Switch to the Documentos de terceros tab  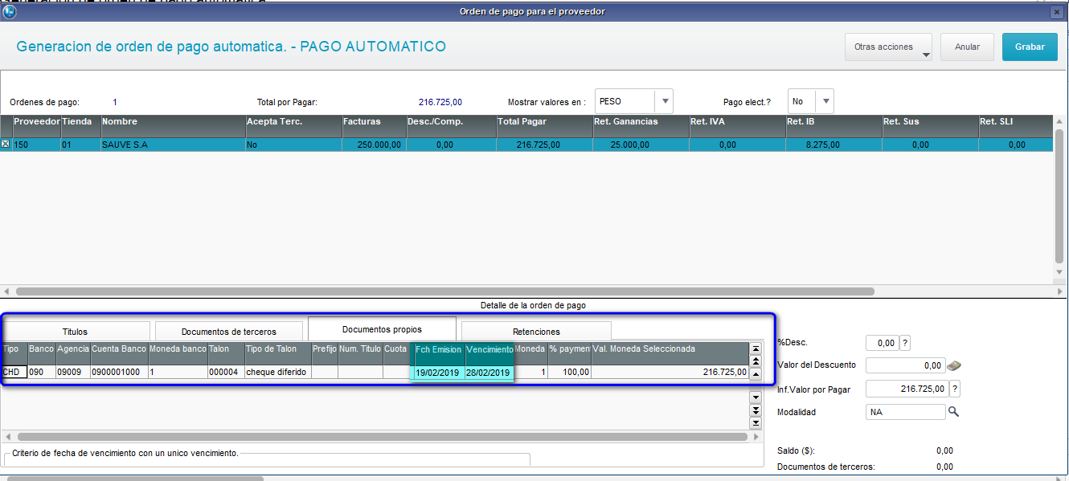click(228, 332)
